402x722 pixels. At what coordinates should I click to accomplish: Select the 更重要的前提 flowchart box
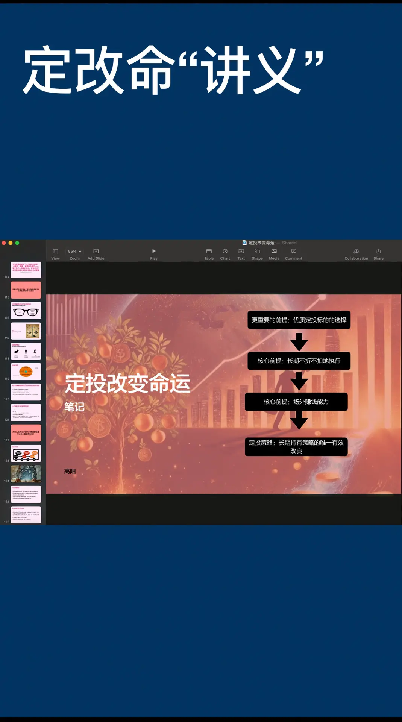[299, 320]
